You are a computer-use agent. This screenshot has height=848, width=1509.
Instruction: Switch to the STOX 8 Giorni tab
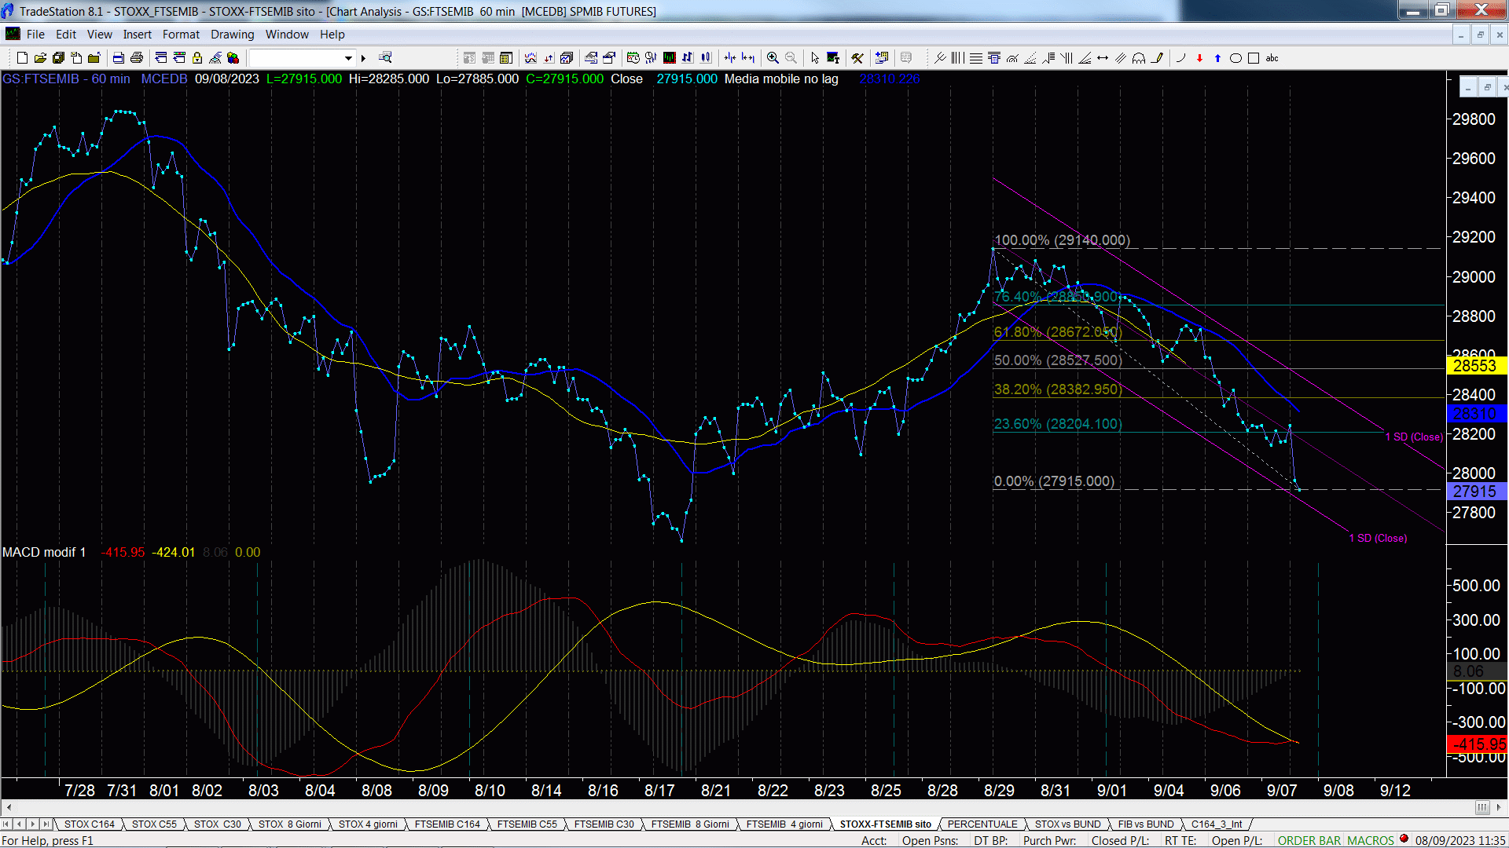pyautogui.click(x=289, y=824)
